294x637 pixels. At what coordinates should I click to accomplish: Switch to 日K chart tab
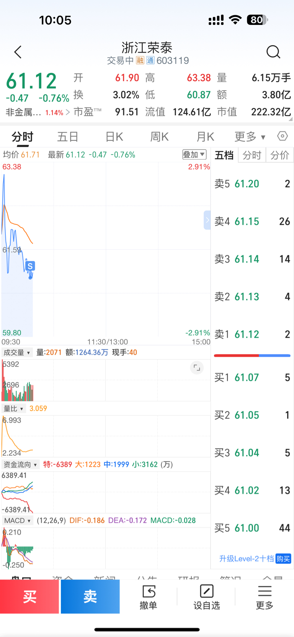point(114,137)
